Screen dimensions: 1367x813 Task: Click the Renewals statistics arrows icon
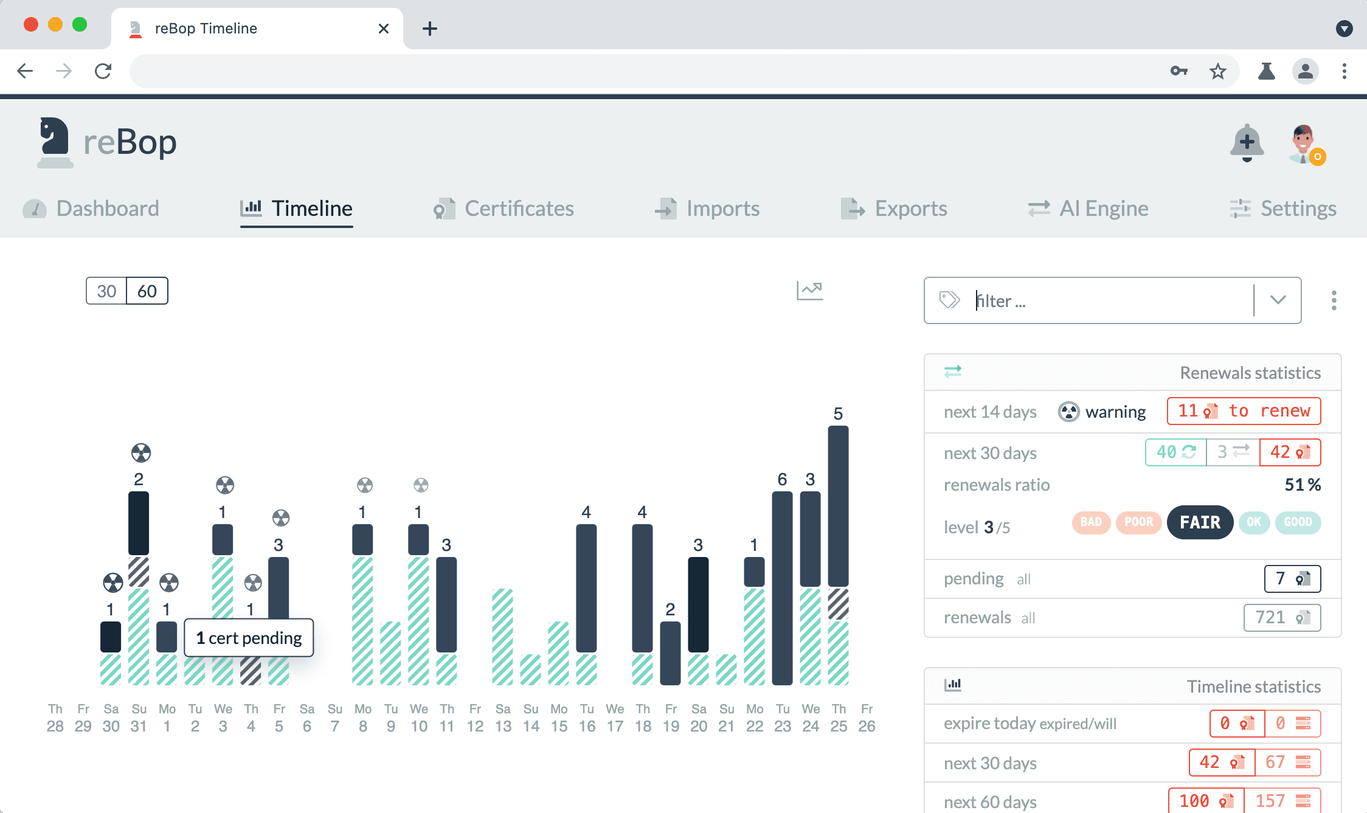pyautogui.click(x=952, y=372)
